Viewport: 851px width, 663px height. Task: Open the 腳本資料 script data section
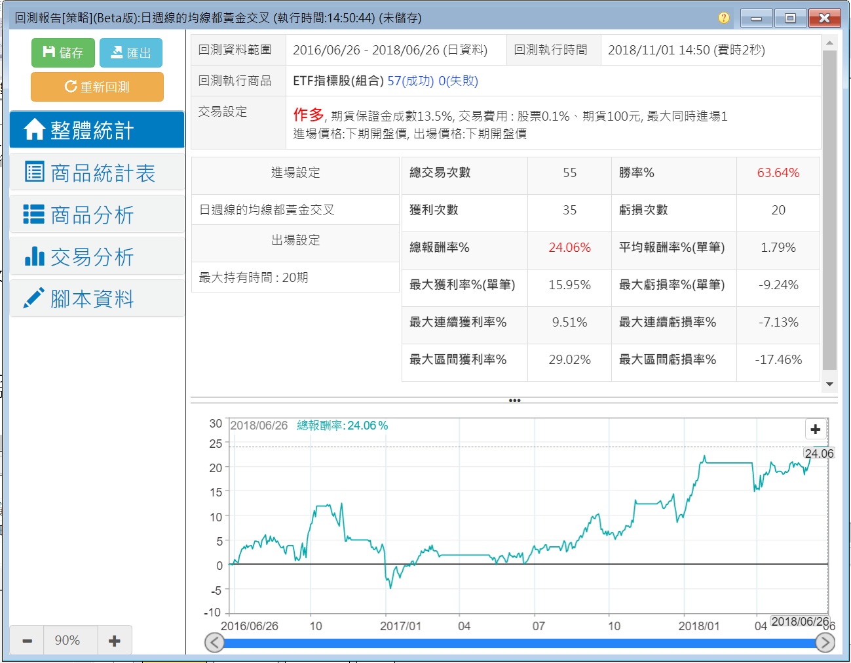[x=97, y=298]
